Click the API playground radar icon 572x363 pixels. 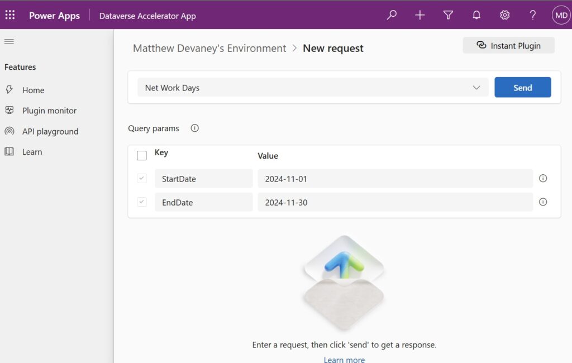pyautogui.click(x=9, y=131)
